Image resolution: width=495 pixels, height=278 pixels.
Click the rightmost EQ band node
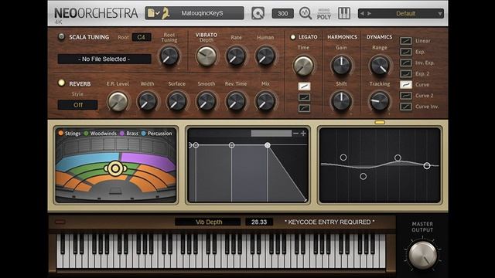(x=427, y=165)
